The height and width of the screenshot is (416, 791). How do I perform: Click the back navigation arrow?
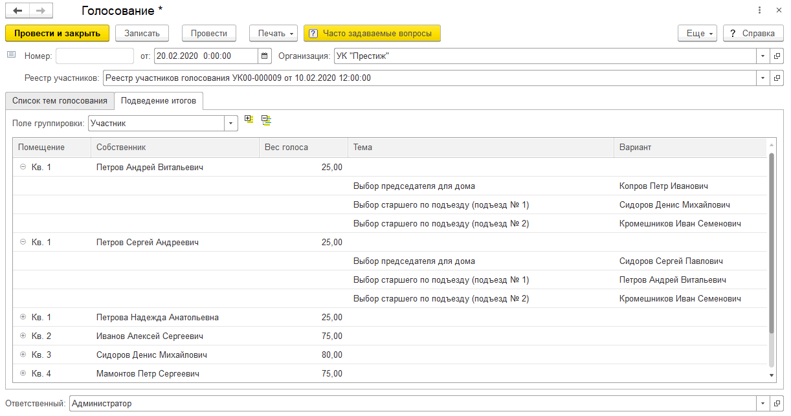(x=17, y=11)
